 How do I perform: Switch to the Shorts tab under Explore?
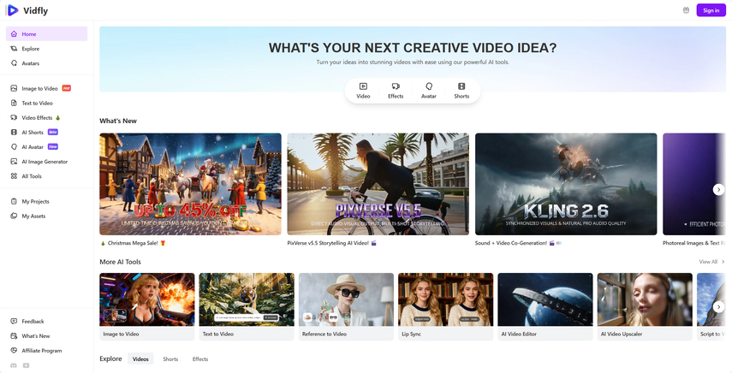[x=170, y=359]
